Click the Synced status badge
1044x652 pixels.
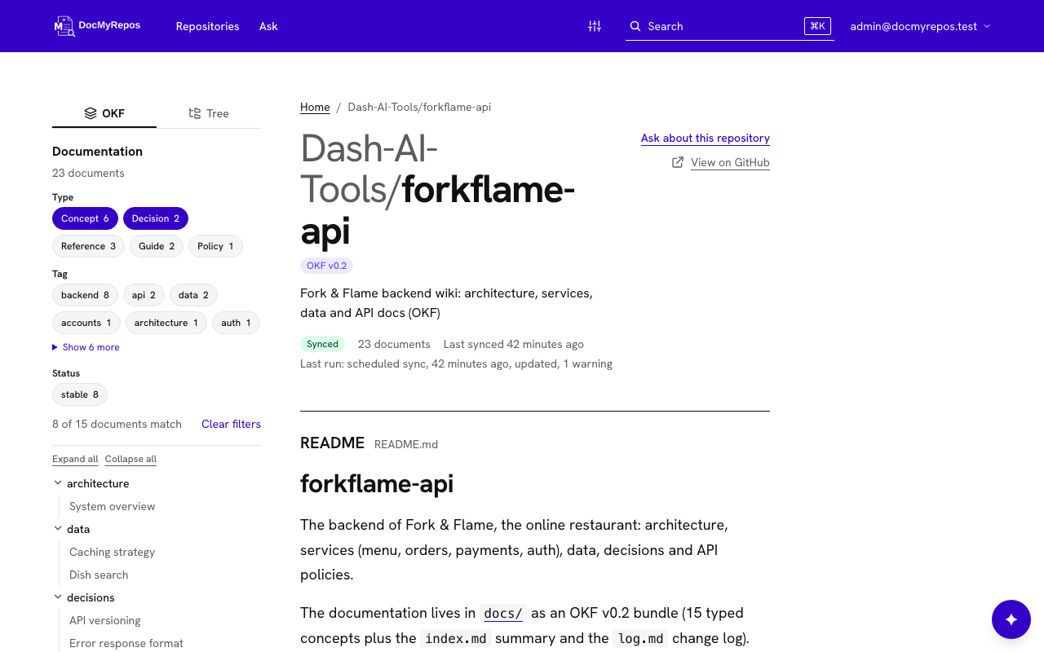[x=322, y=344]
